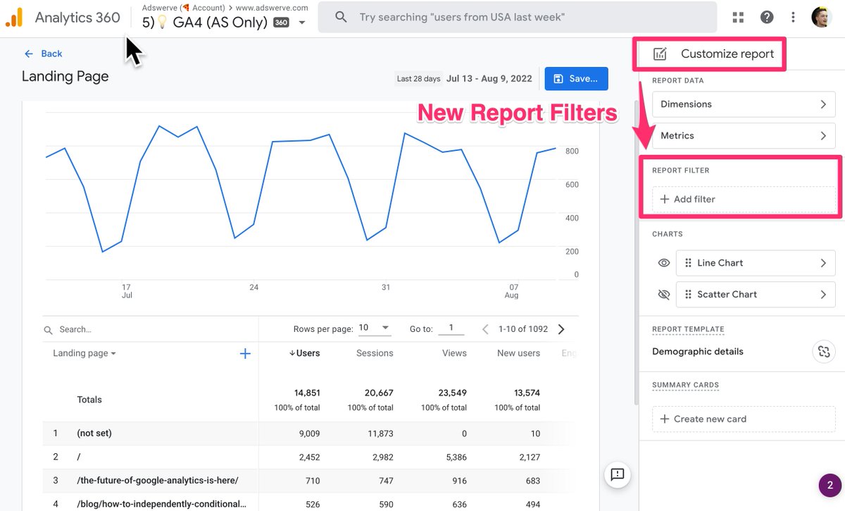The image size is (845, 511).
Task: Click the Go to page number field
Action: coord(451,328)
